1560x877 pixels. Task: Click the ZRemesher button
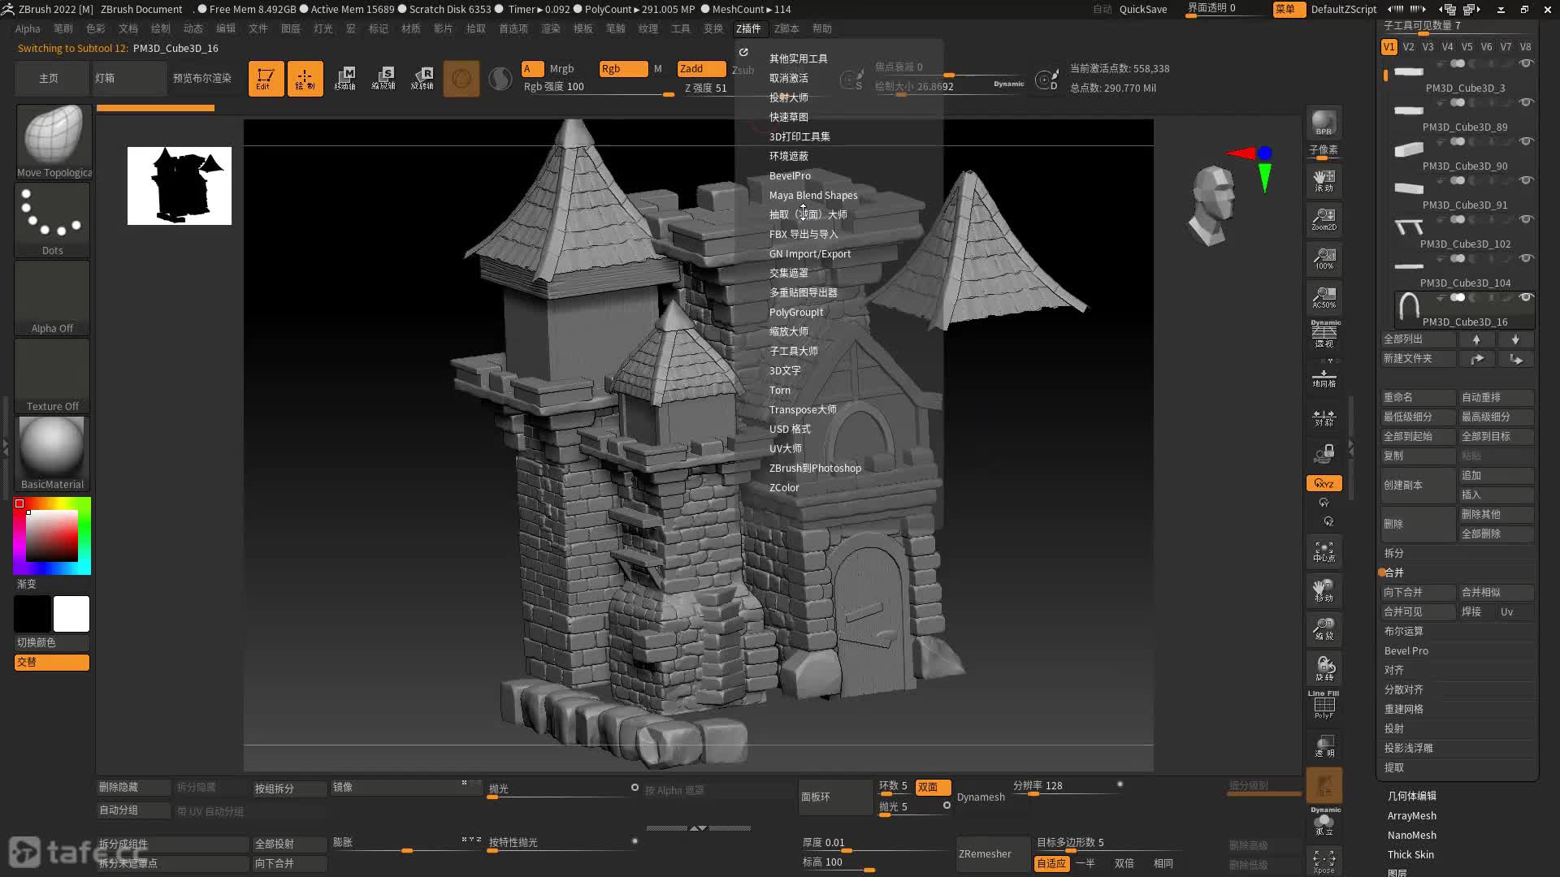click(993, 853)
